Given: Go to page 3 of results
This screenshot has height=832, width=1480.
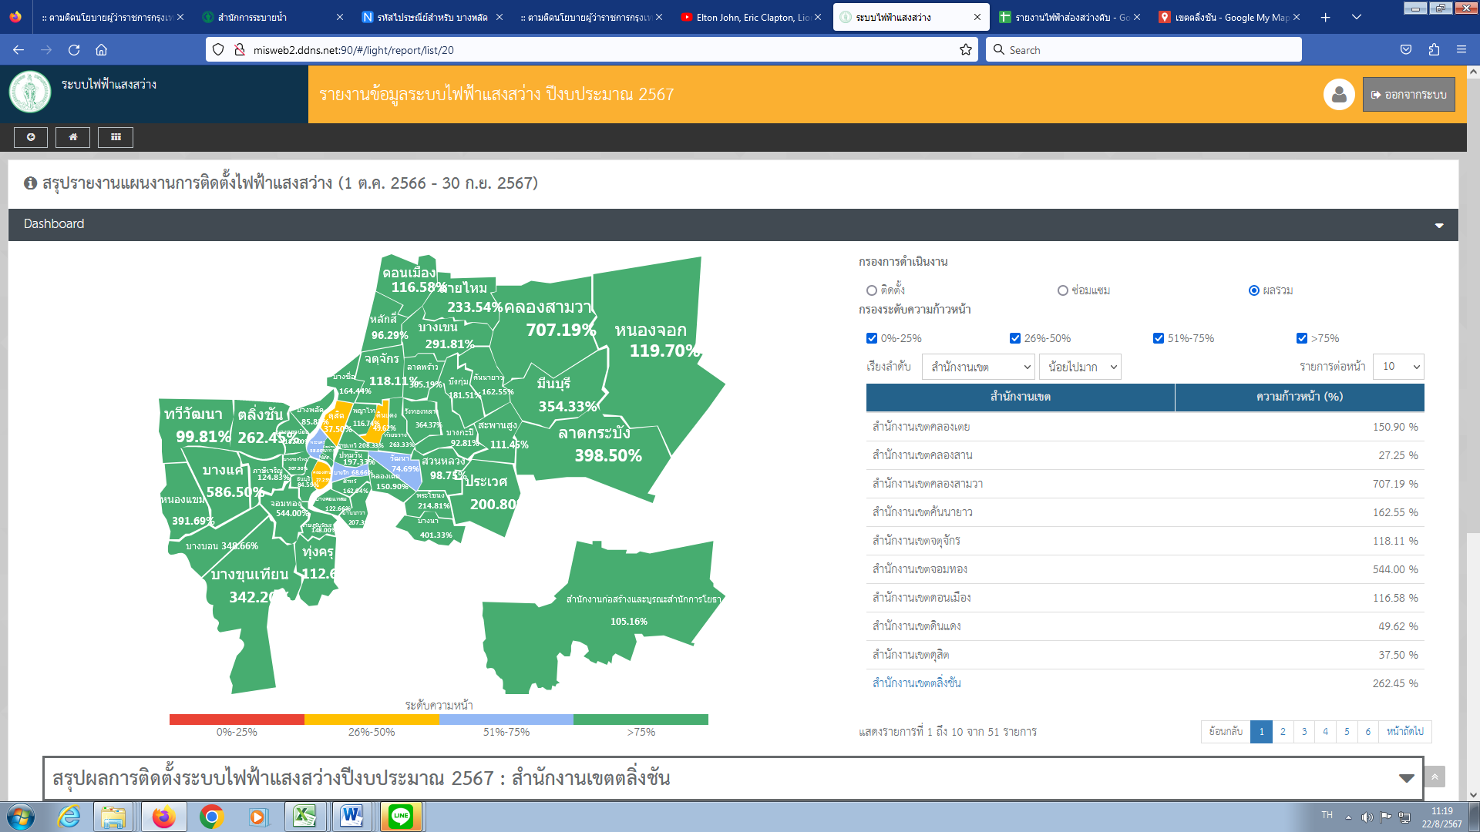Looking at the screenshot, I should tap(1304, 731).
